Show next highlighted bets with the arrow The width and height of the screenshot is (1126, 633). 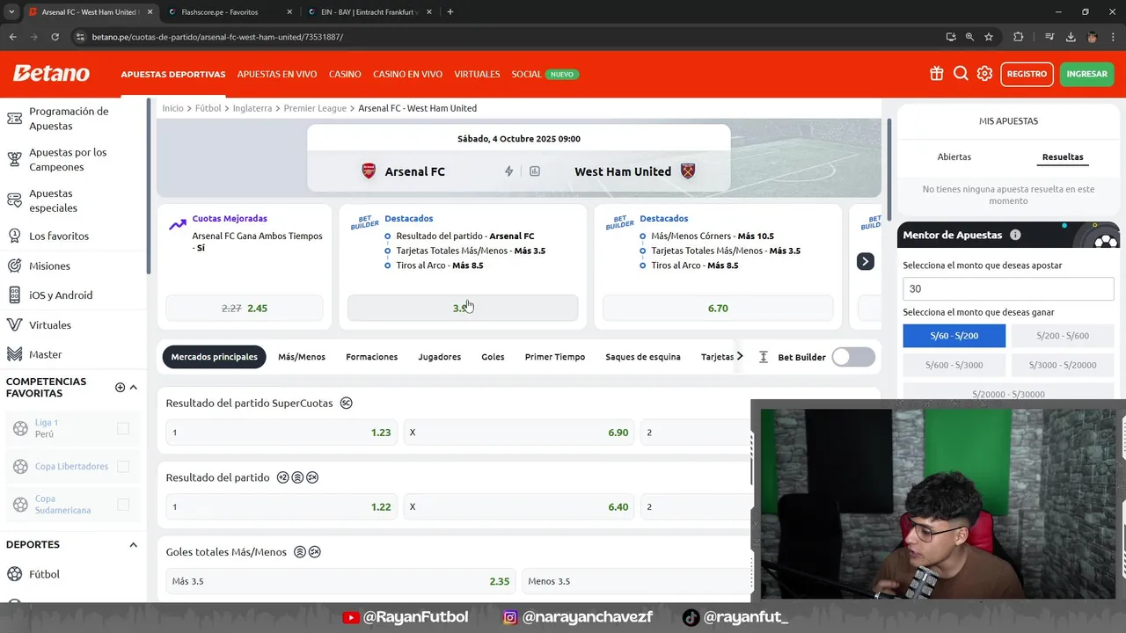tap(866, 261)
